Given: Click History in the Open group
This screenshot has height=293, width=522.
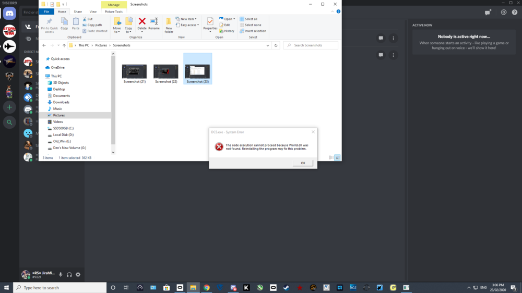Looking at the screenshot, I should pos(227,31).
